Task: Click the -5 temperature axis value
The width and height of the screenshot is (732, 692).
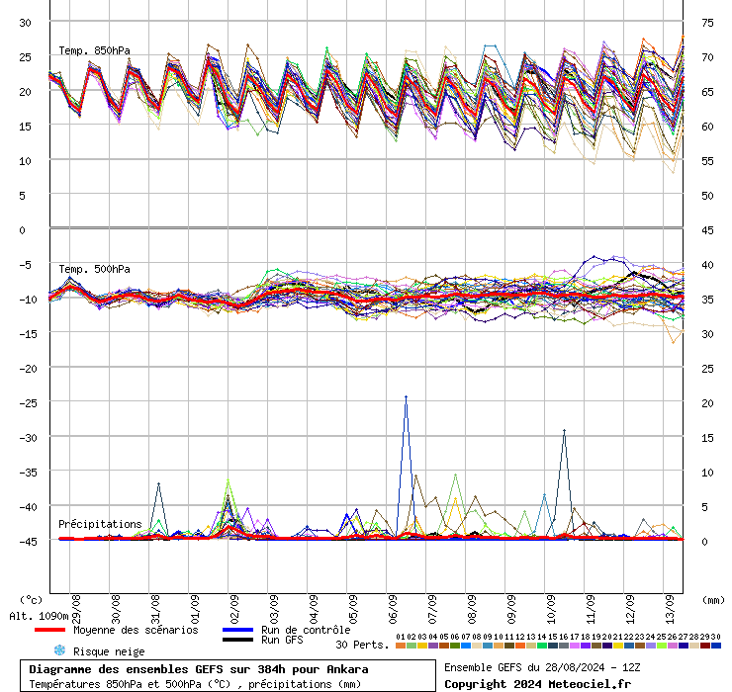Action: pyautogui.click(x=25, y=265)
